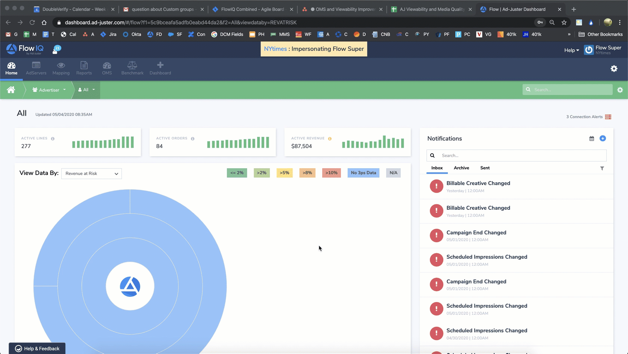Image resolution: width=628 pixels, height=354 pixels.
Task: Click Active Revenue bar chart
Action: click(x=373, y=142)
